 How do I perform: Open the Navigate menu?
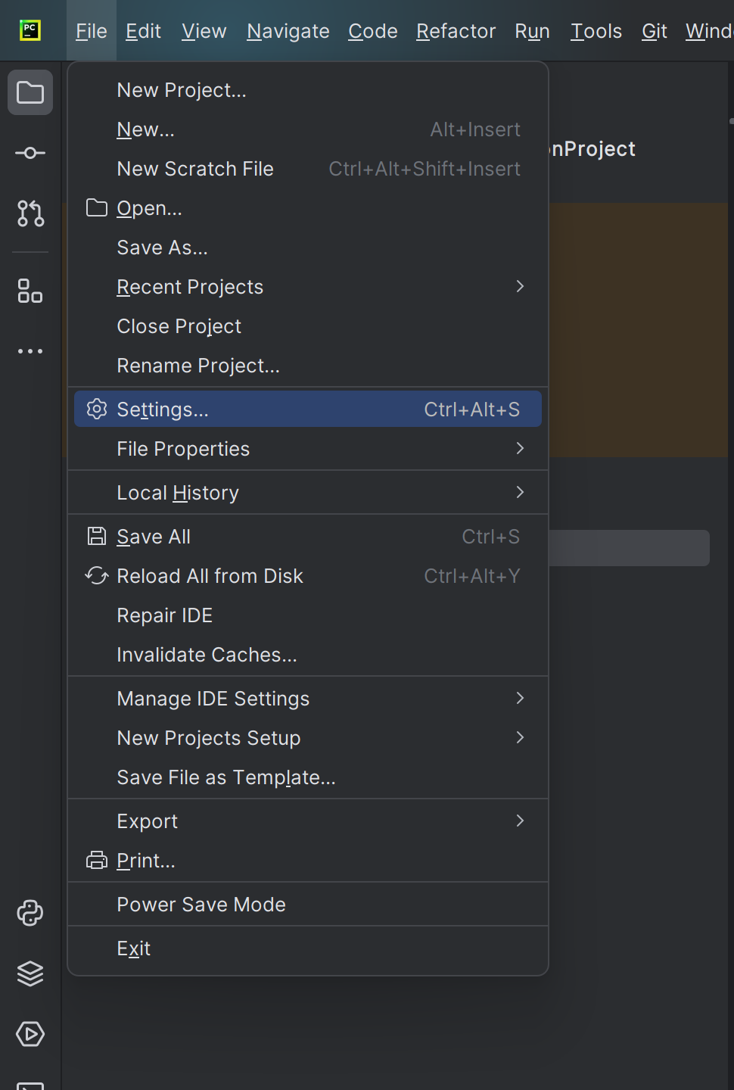[x=288, y=31]
